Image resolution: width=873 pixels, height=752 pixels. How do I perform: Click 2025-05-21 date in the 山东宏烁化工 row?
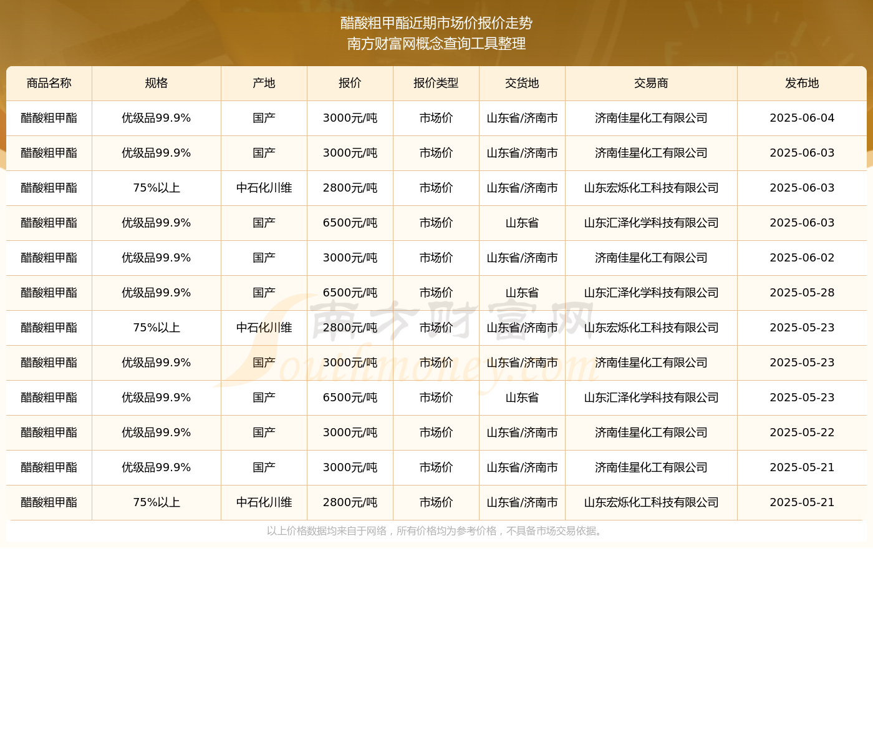[803, 502]
